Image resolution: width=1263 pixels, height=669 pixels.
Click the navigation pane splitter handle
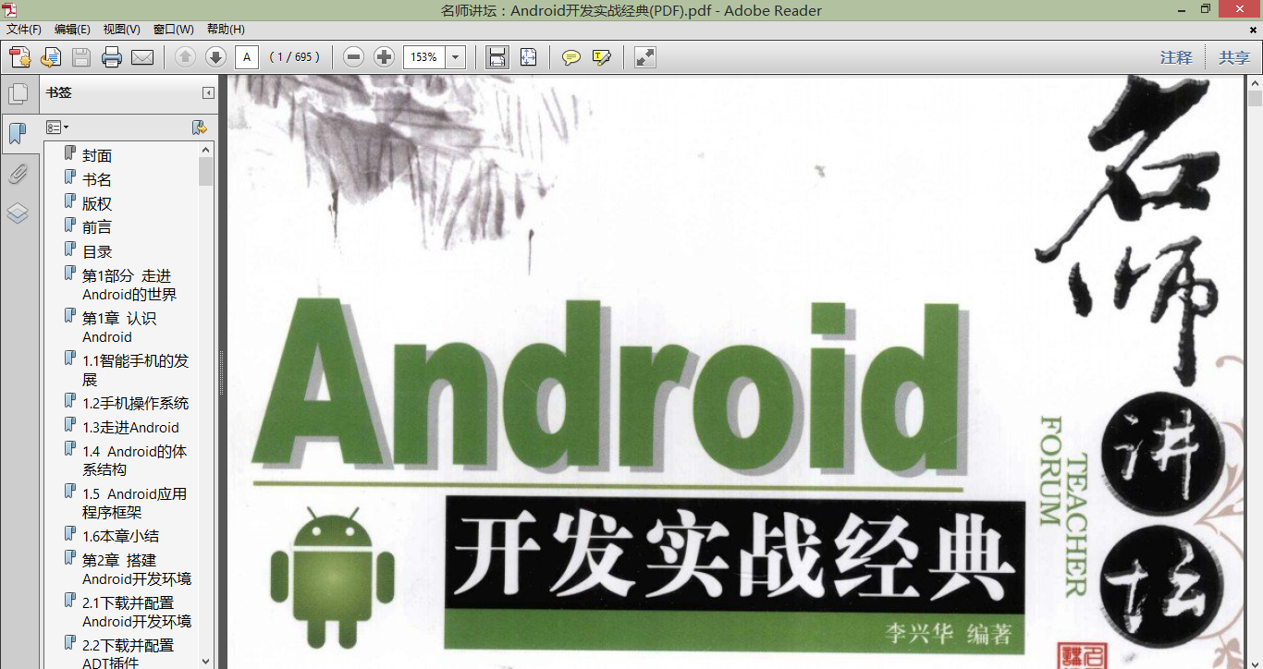(x=222, y=372)
